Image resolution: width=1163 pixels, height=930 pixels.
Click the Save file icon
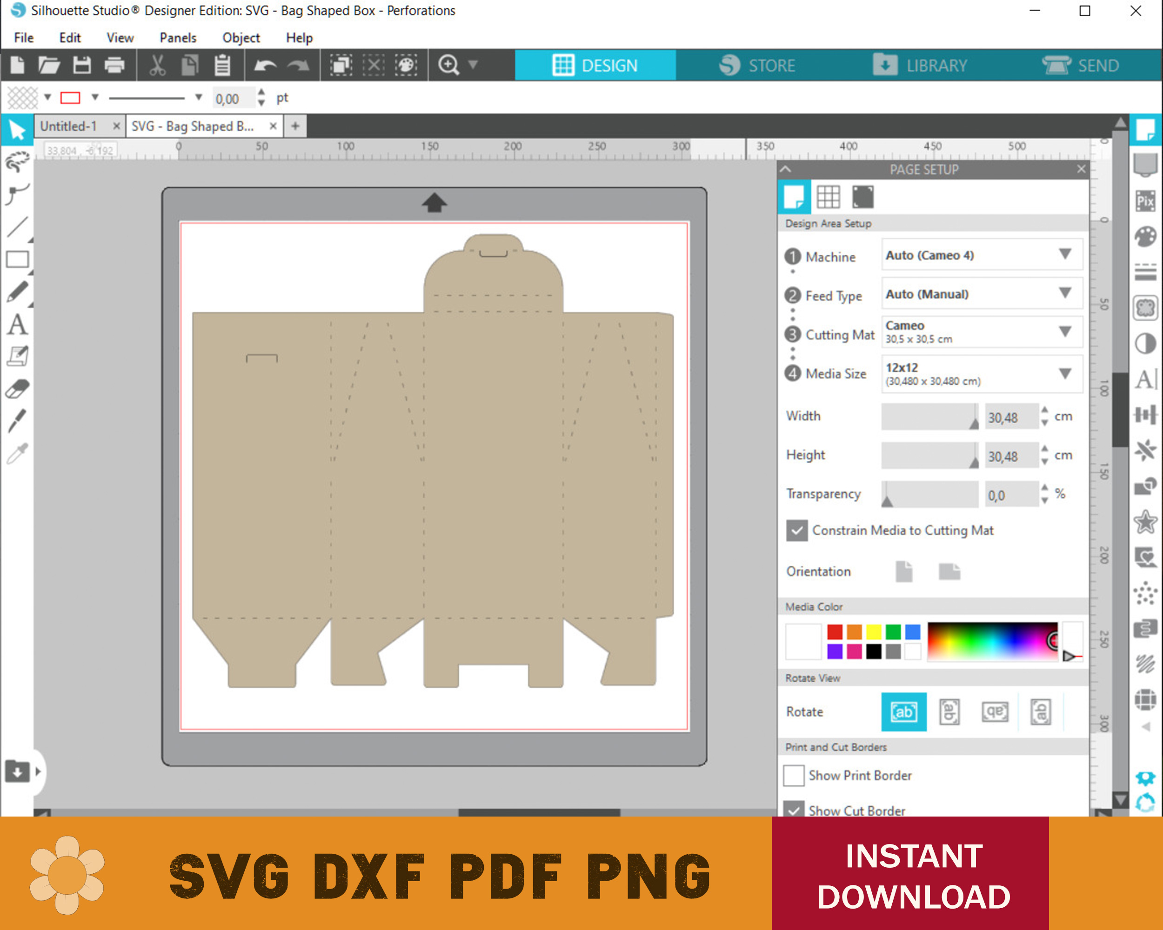[x=82, y=65]
